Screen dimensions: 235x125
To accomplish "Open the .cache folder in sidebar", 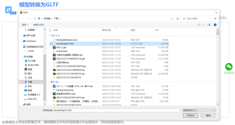I will coord(29,51).
